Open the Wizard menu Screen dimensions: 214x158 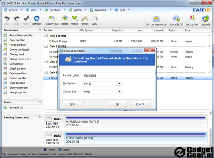point(78,10)
